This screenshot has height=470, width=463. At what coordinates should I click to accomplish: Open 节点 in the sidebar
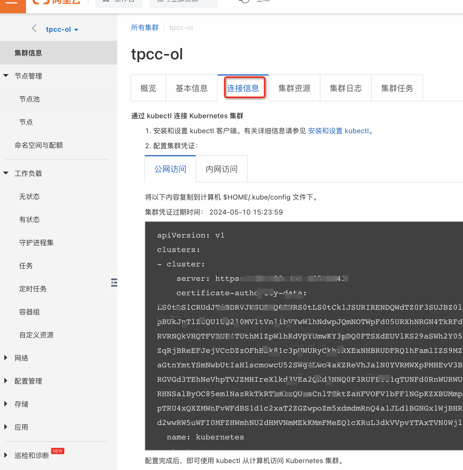[26, 122]
